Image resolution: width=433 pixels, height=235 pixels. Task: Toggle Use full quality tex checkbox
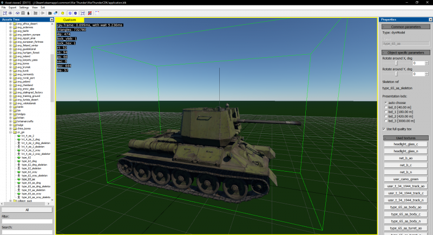point(384,129)
